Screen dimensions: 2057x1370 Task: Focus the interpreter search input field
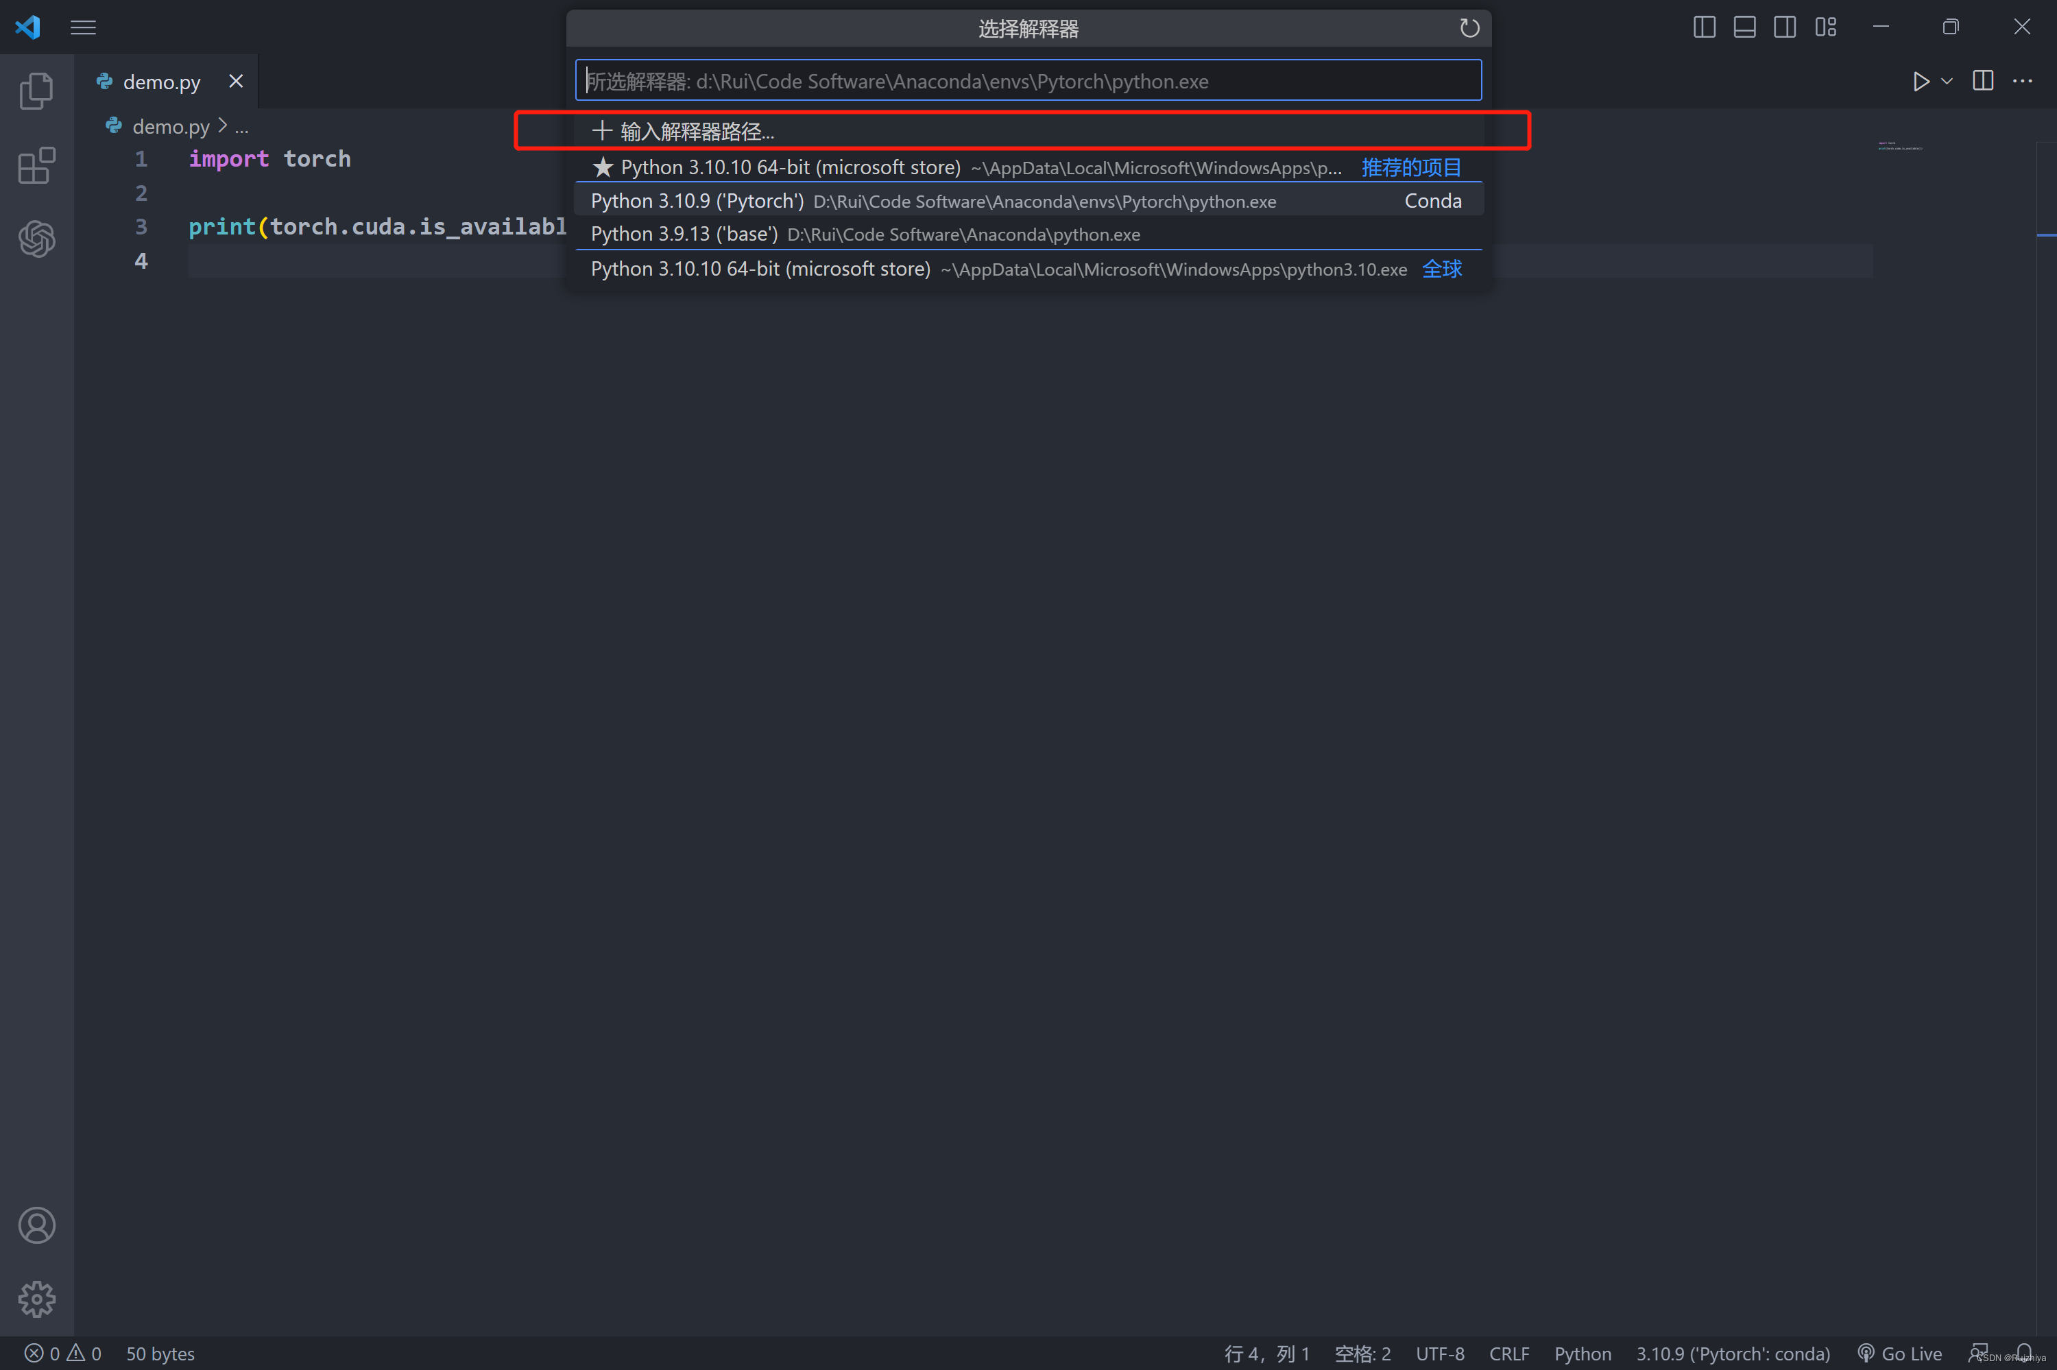tap(1028, 80)
